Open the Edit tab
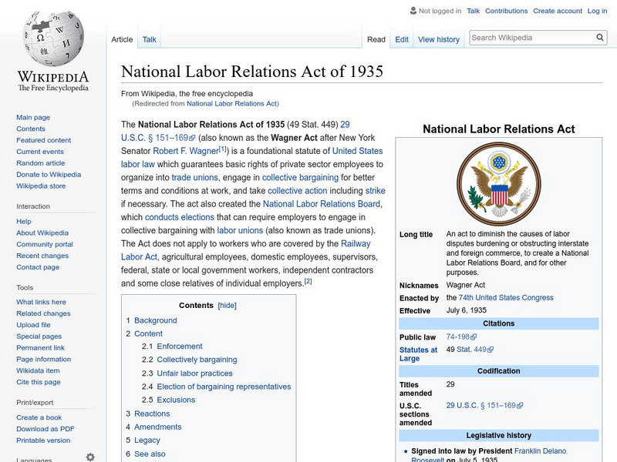 tap(402, 40)
